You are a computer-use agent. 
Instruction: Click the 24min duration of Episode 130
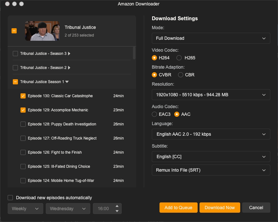pos(119,96)
